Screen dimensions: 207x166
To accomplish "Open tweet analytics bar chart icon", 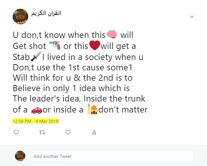I will (94, 133).
